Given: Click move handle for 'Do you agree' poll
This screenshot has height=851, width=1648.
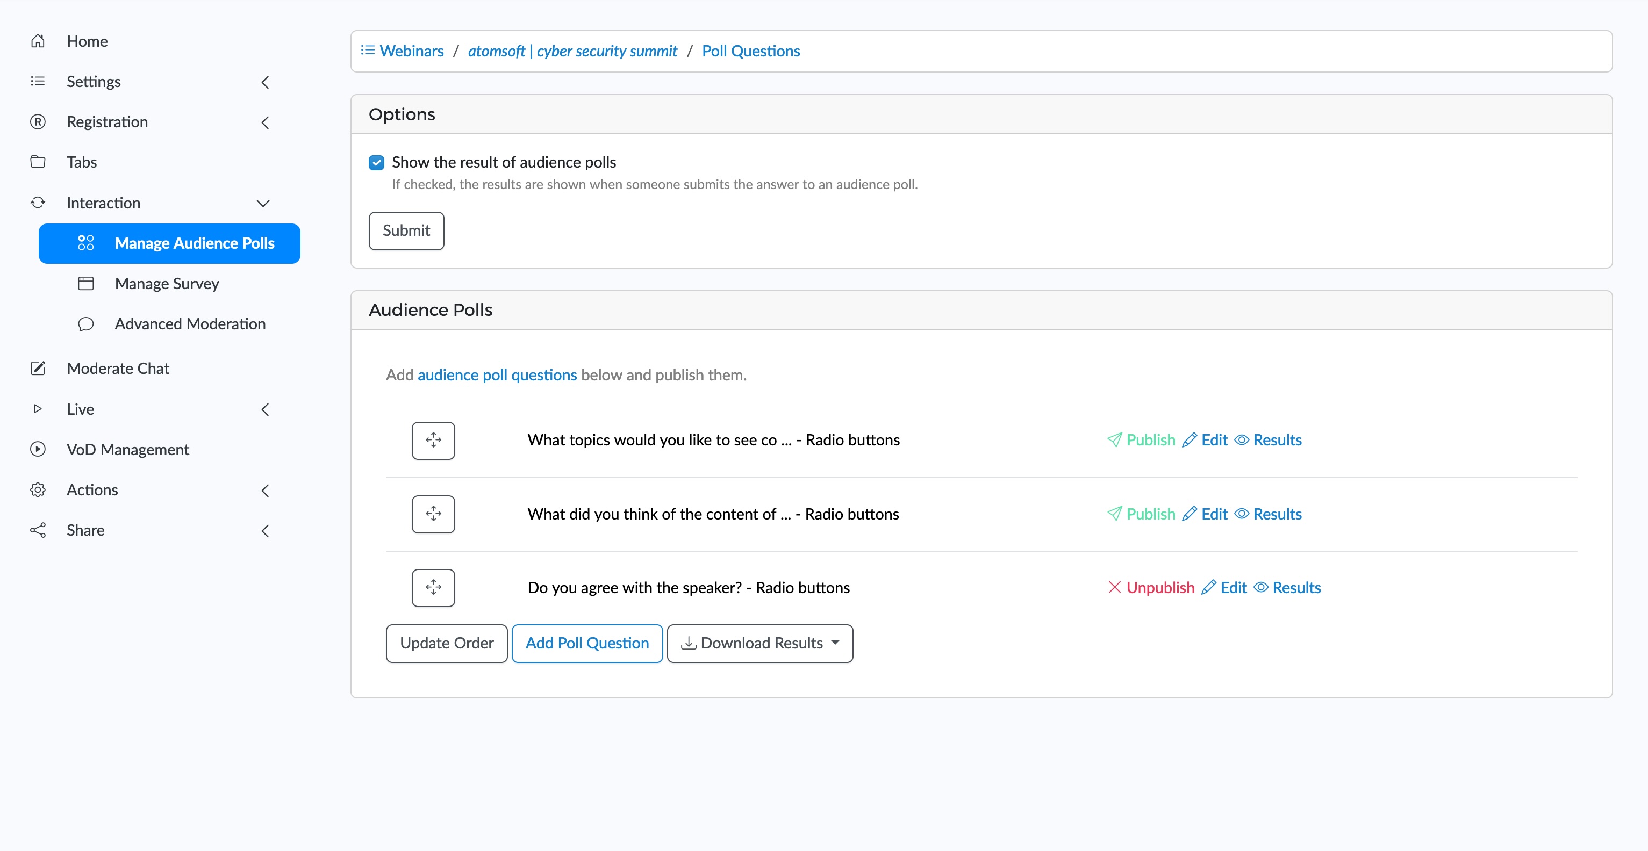Looking at the screenshot, I should (x=433, y=588).
